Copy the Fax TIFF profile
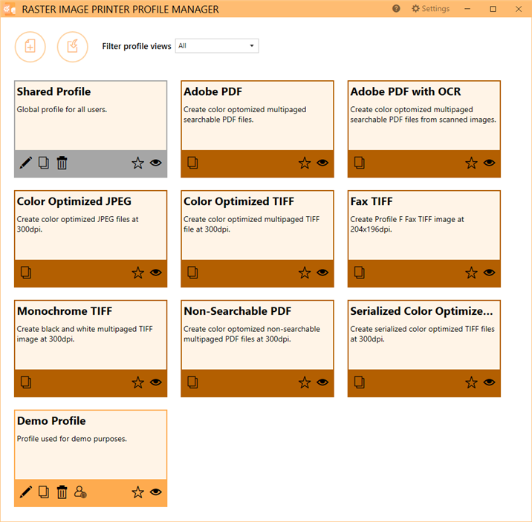 tap(360, 273)
